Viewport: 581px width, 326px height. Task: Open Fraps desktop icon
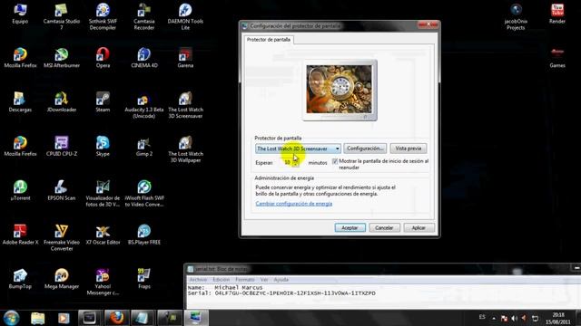click(x=144, y=279)
